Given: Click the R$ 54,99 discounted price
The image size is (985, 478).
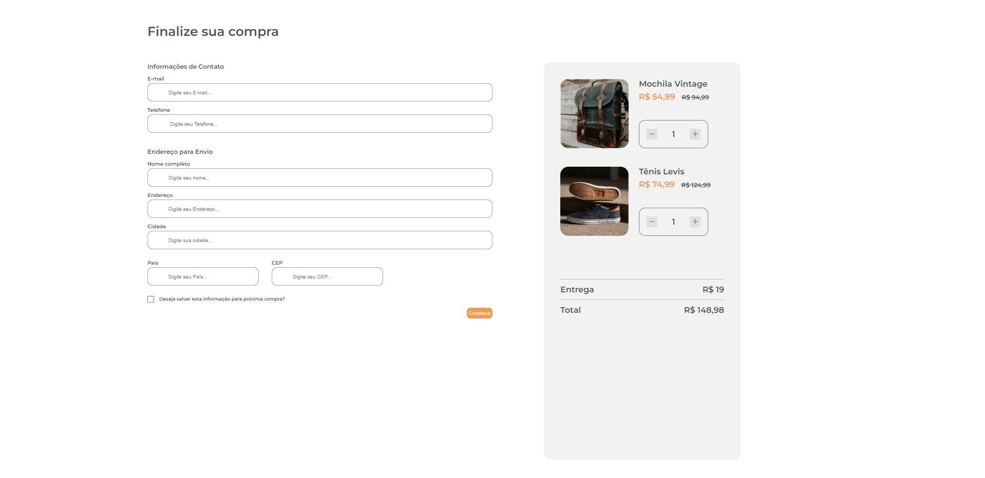Looking at the screenshot, I should point(657,97).
